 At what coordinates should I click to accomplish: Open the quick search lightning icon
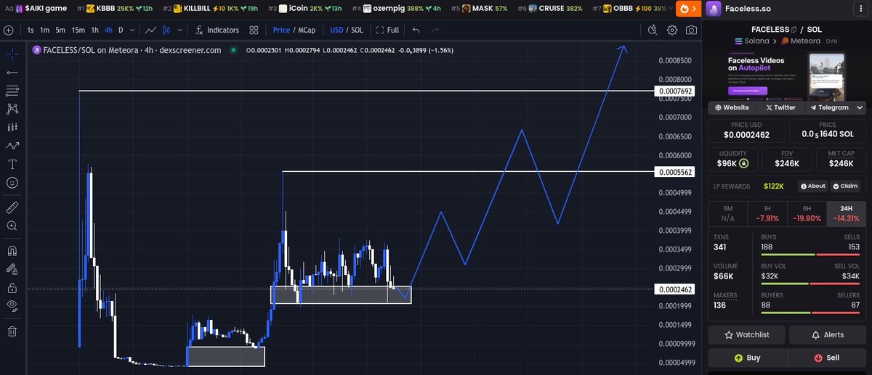click(x=653, y=30)
